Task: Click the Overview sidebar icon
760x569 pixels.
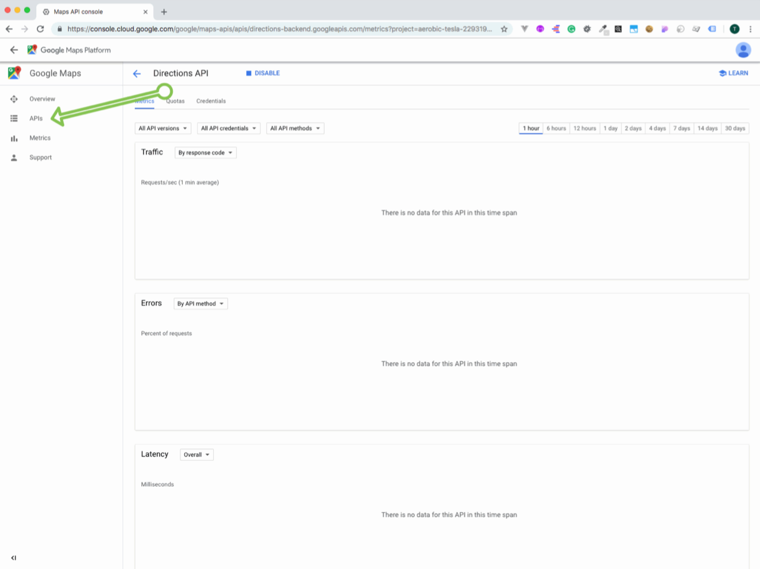Action: point(14,99)
